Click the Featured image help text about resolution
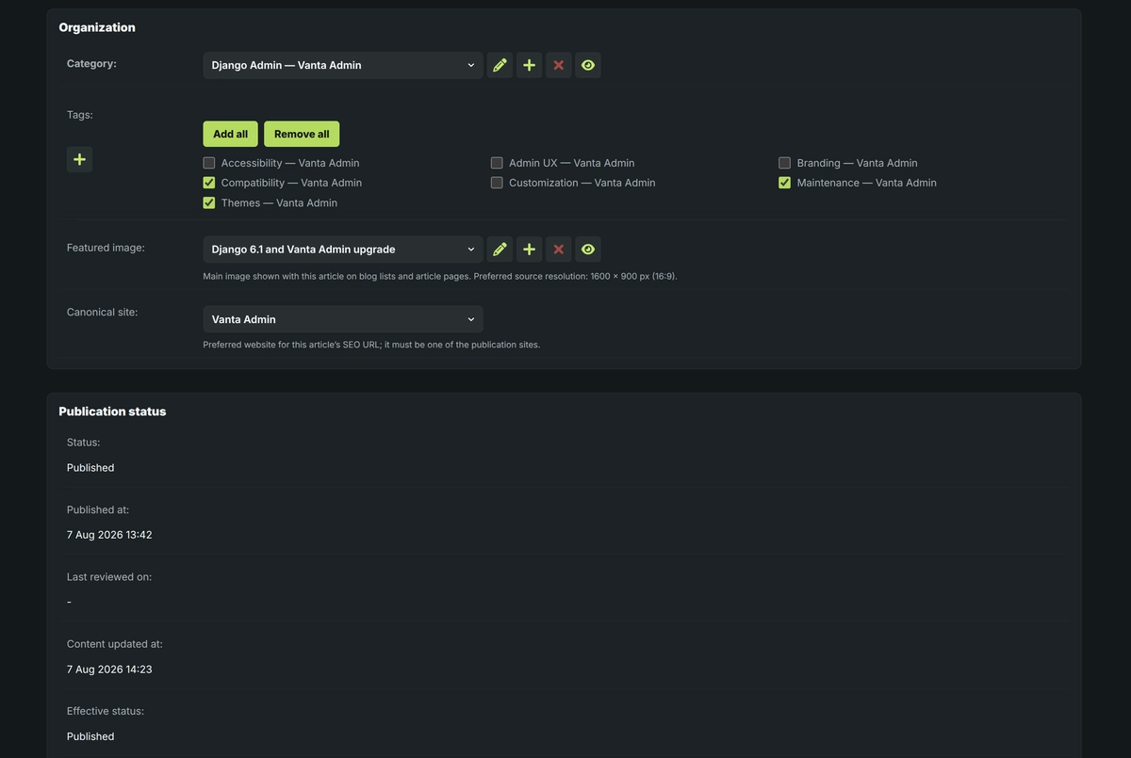The width and height of the screenshot is (1131, 758). [x=440, y=276]
